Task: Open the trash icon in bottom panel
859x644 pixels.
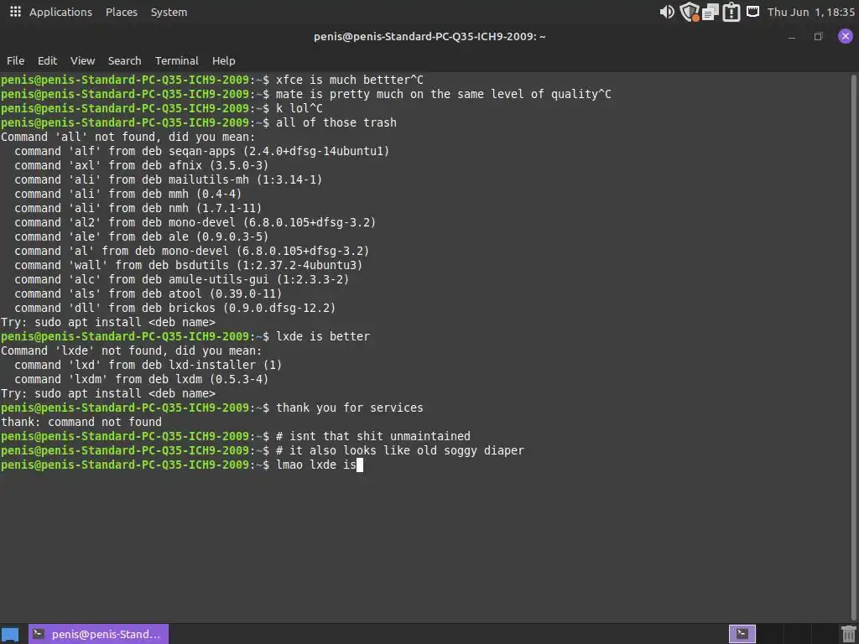Action: point(848,634)
